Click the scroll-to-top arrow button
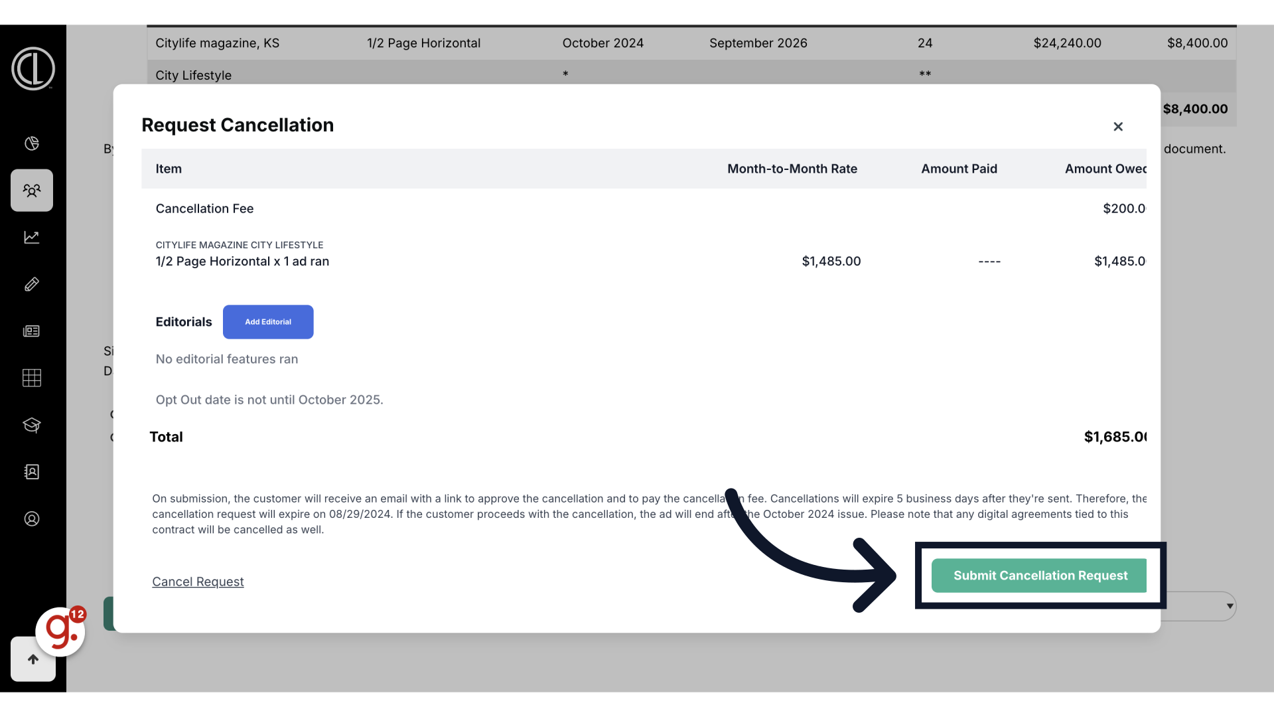 pos(33,659)
